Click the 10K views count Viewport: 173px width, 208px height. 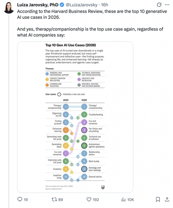coord(131,199)
